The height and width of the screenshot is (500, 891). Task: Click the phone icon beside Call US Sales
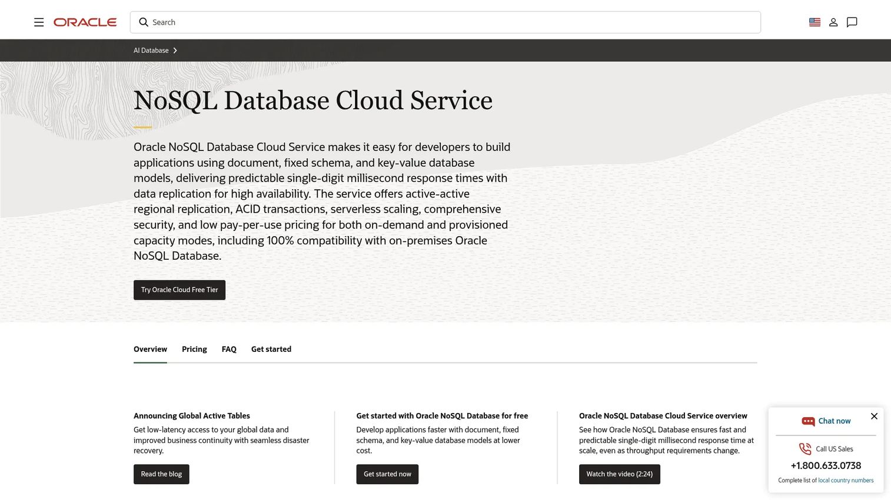click(805, 449)
